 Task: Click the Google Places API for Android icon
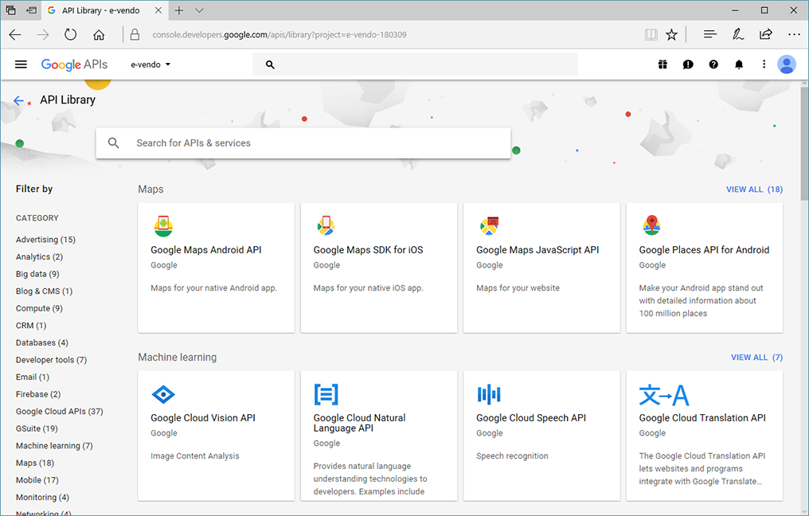click(652, 225)
